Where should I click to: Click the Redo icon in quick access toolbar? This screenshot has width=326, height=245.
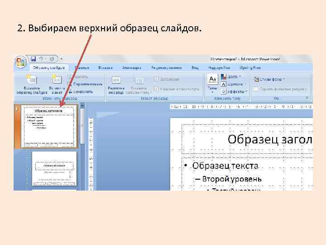tap(52, 59)
